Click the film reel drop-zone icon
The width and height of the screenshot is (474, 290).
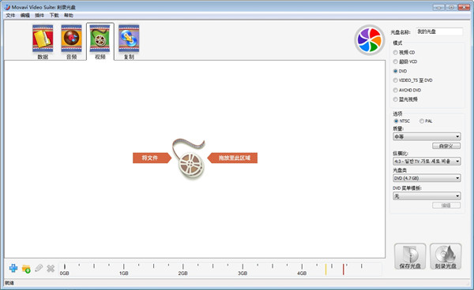190,159
